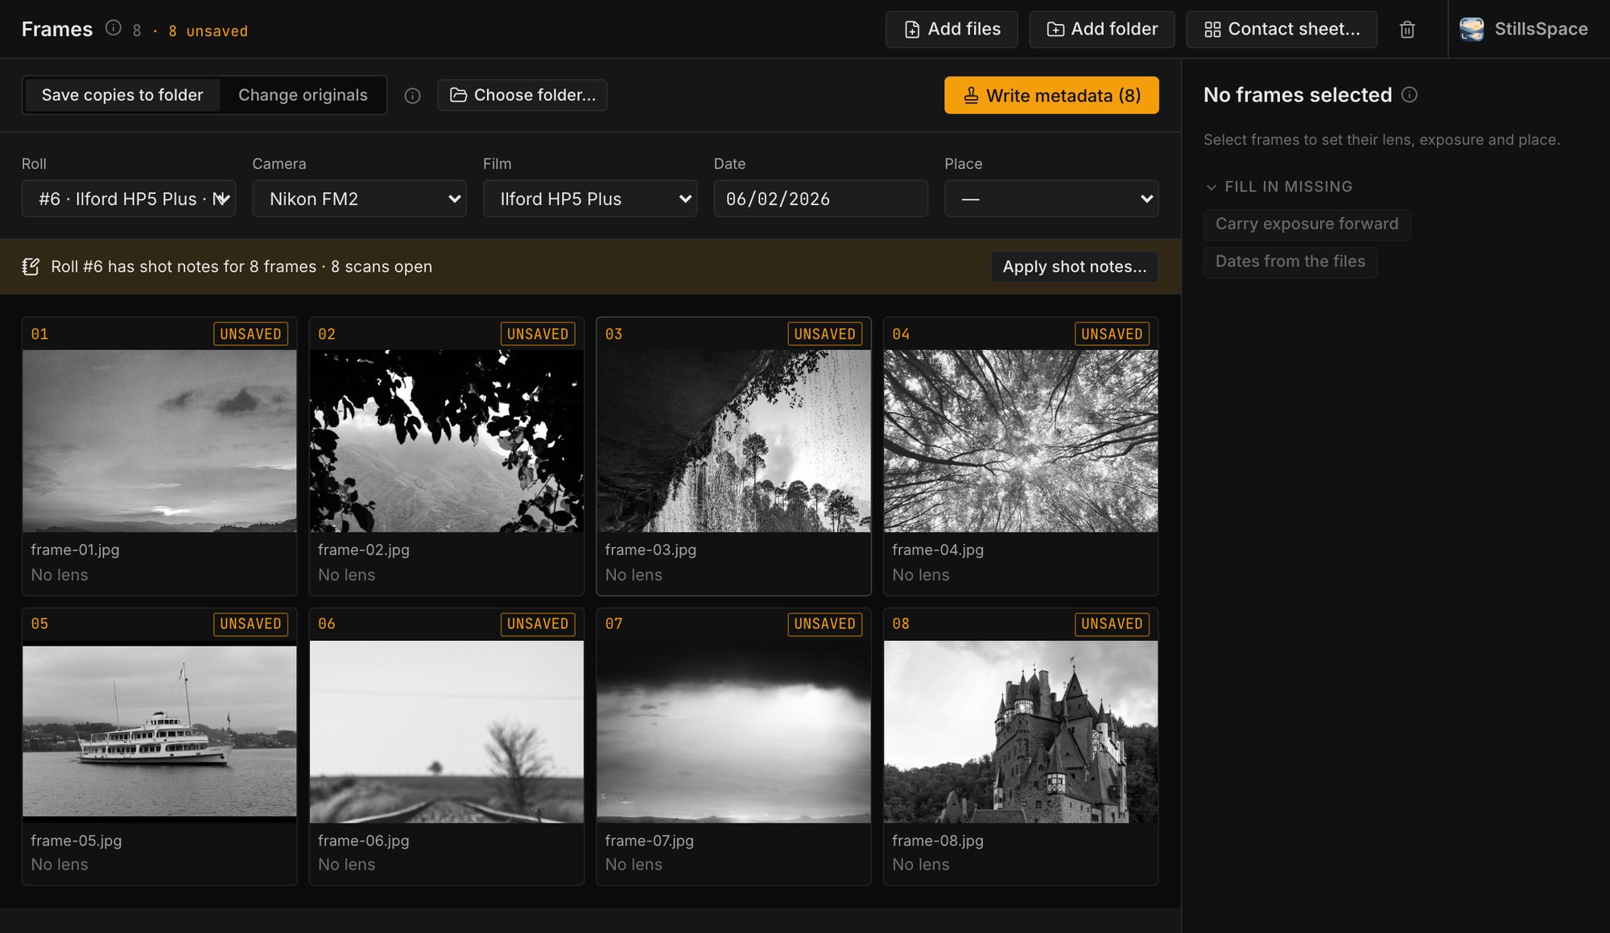Click Apply shot notes button
1610x933 pixels.
click(x=1075, y=266)
